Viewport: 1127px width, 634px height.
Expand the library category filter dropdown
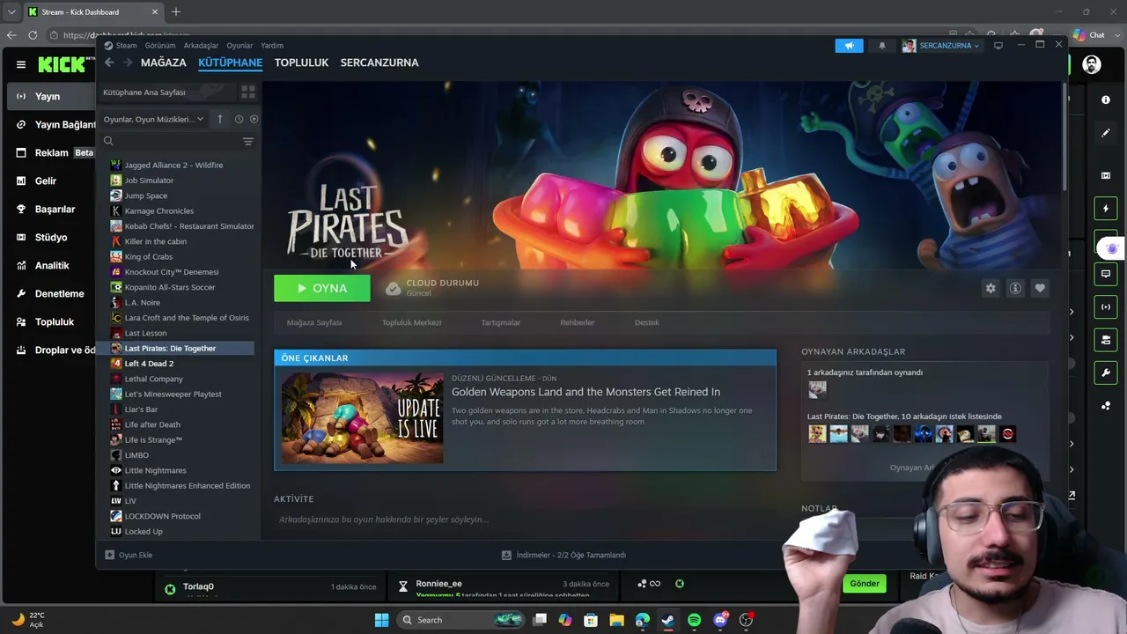pyautogui.click(x=153, y=119)
